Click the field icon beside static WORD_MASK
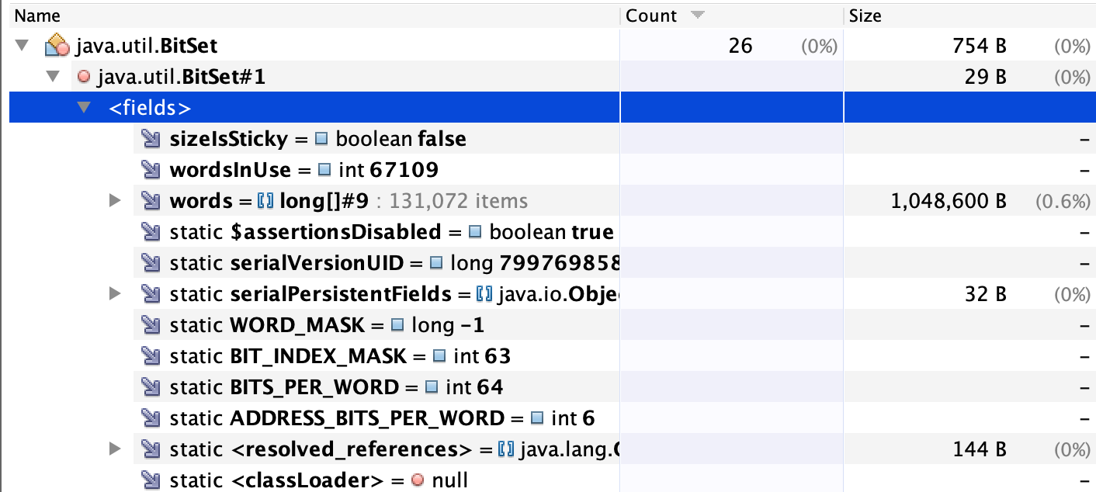This screenshot has height=492, width=1096. click(x=150, y=325)
